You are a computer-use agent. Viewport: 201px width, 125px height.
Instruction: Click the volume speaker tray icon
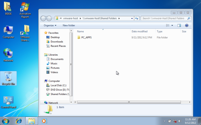(x=180, y=121)
